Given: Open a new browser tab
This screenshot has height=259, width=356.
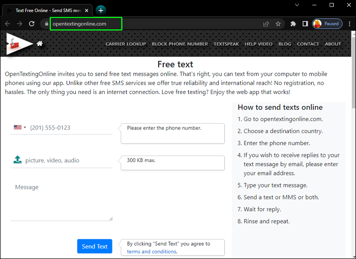Looking at the screenshot, I should tap(101, 10).
